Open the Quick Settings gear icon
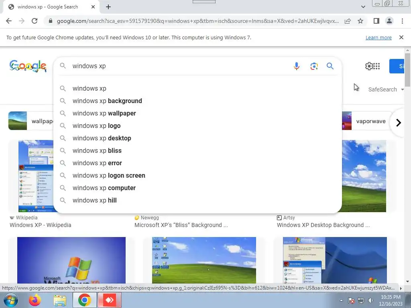Image resolution: width=411 pixels, height=308 pixels. click(369, 66)
